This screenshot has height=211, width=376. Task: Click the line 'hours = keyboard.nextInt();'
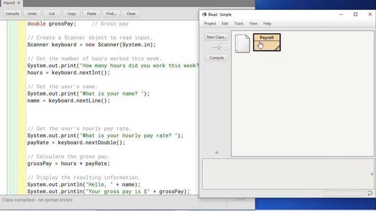pyautogui.click(x=69, y=73)
